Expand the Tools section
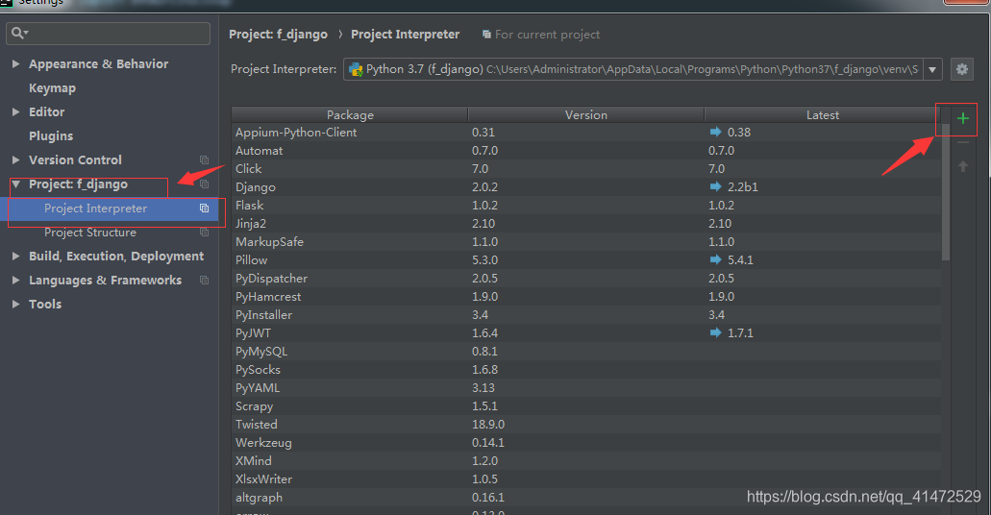The image size is (991, 515). pos(15,304)
